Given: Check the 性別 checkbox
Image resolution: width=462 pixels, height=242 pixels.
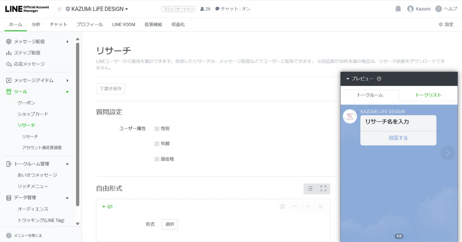Looking at the screenshot, I should (x=157, y=128).
